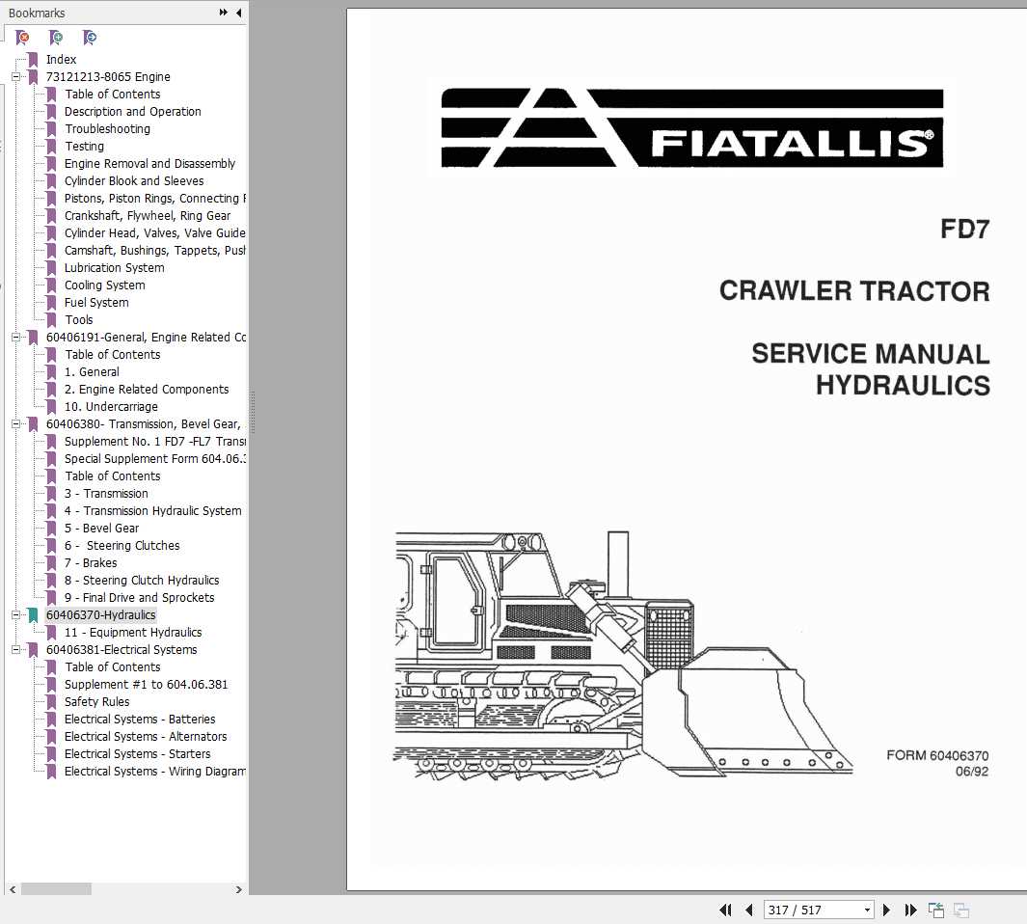Open Supplement #1 to 604.06.381 bookmark
This screenshot has height=924, width=1027.
(x=146, y=684)
